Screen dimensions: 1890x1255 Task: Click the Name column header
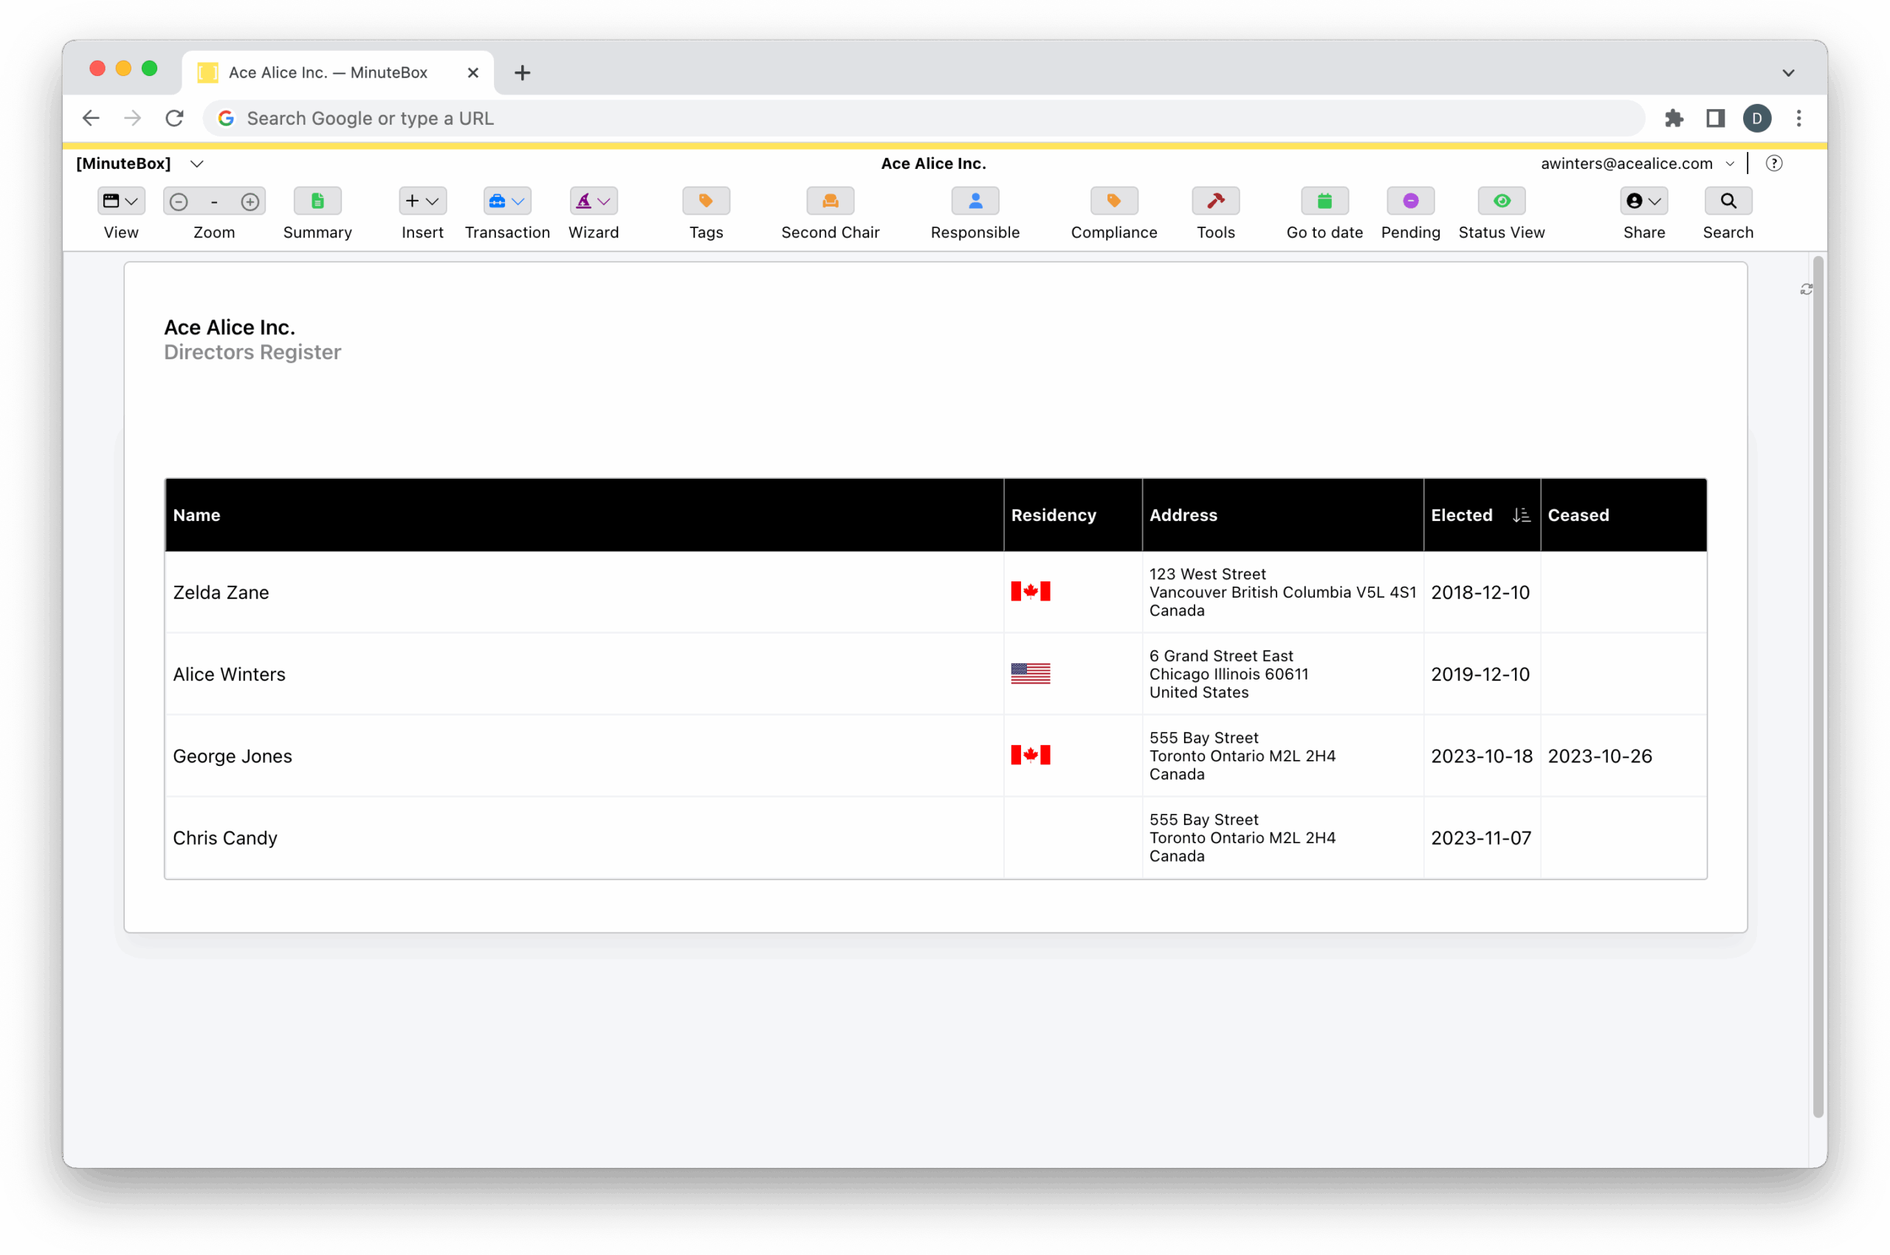tap(197, 516)
